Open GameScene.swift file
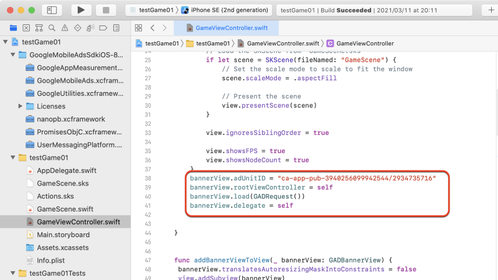 (x=65, y=209)
